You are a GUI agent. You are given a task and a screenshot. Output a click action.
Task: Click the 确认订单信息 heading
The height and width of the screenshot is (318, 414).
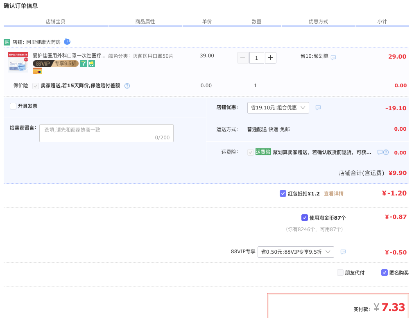click(20, 6)
